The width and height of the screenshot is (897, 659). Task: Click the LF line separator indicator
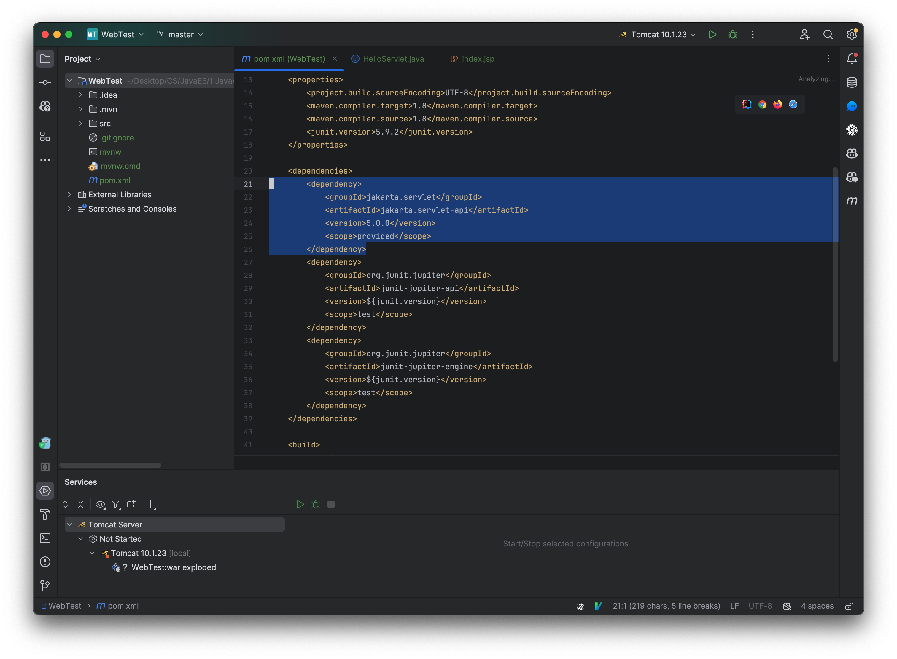[x=734, y=606]
